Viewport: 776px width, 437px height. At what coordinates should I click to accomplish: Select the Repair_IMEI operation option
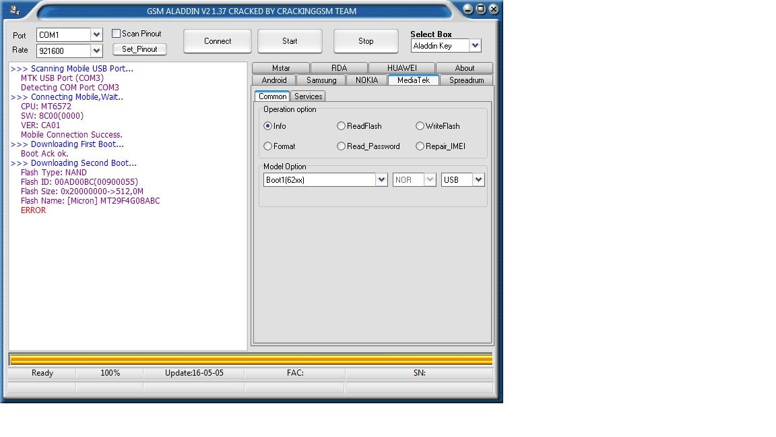(420, 146)
